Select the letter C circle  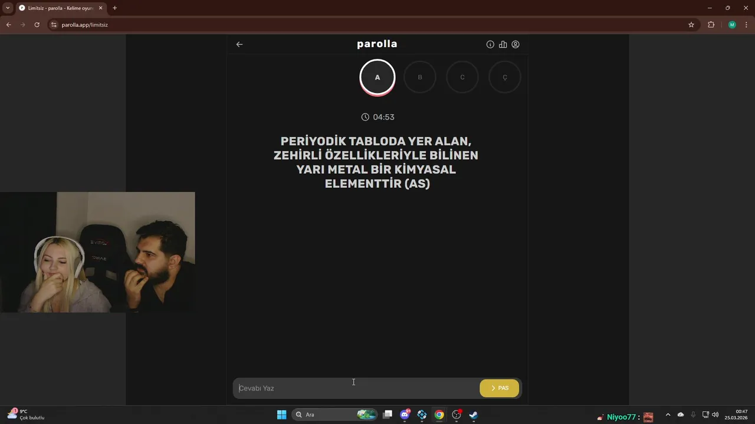click(x=462, y=77)
